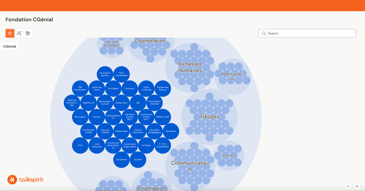365x191 pixels.
Task: Click the talkspirit logo
Action: (x=25, y=180)
